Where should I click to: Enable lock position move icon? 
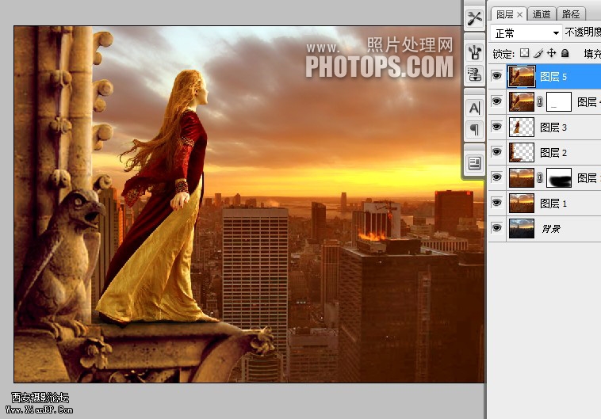coord(551,53)
